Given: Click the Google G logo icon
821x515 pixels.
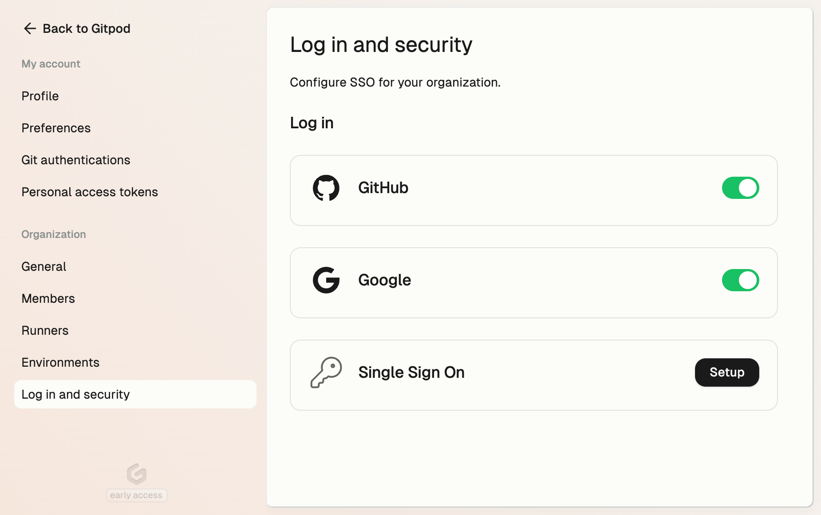Looking at the screenshot, I should pyautogui.click(x=326, y=280).
